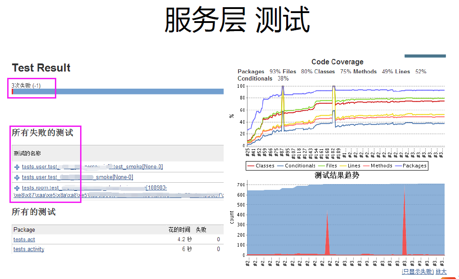The image size is (459, 279).
Task: Expand the second tests.user smoke[None-0] plus icon
Action: pos(17,177)
